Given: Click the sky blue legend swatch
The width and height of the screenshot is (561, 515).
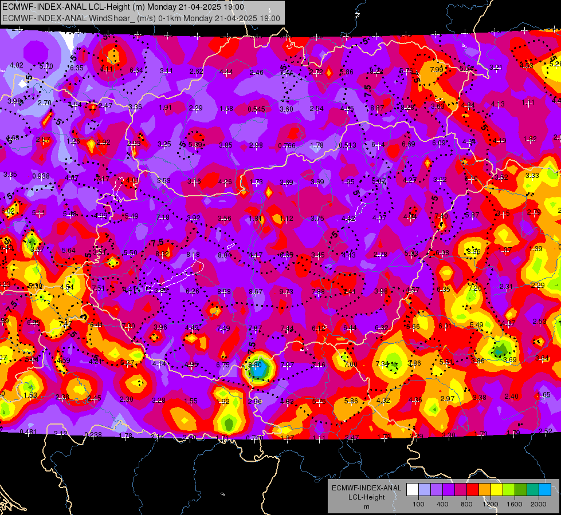Looking at the screenshot, I should coord(544,490).
